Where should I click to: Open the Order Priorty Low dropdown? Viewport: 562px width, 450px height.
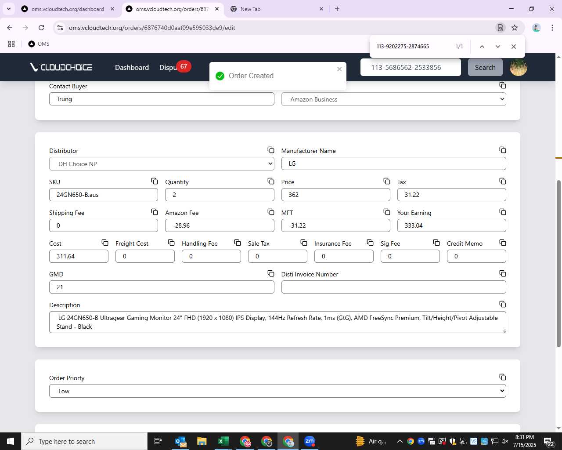pos(277,391)
